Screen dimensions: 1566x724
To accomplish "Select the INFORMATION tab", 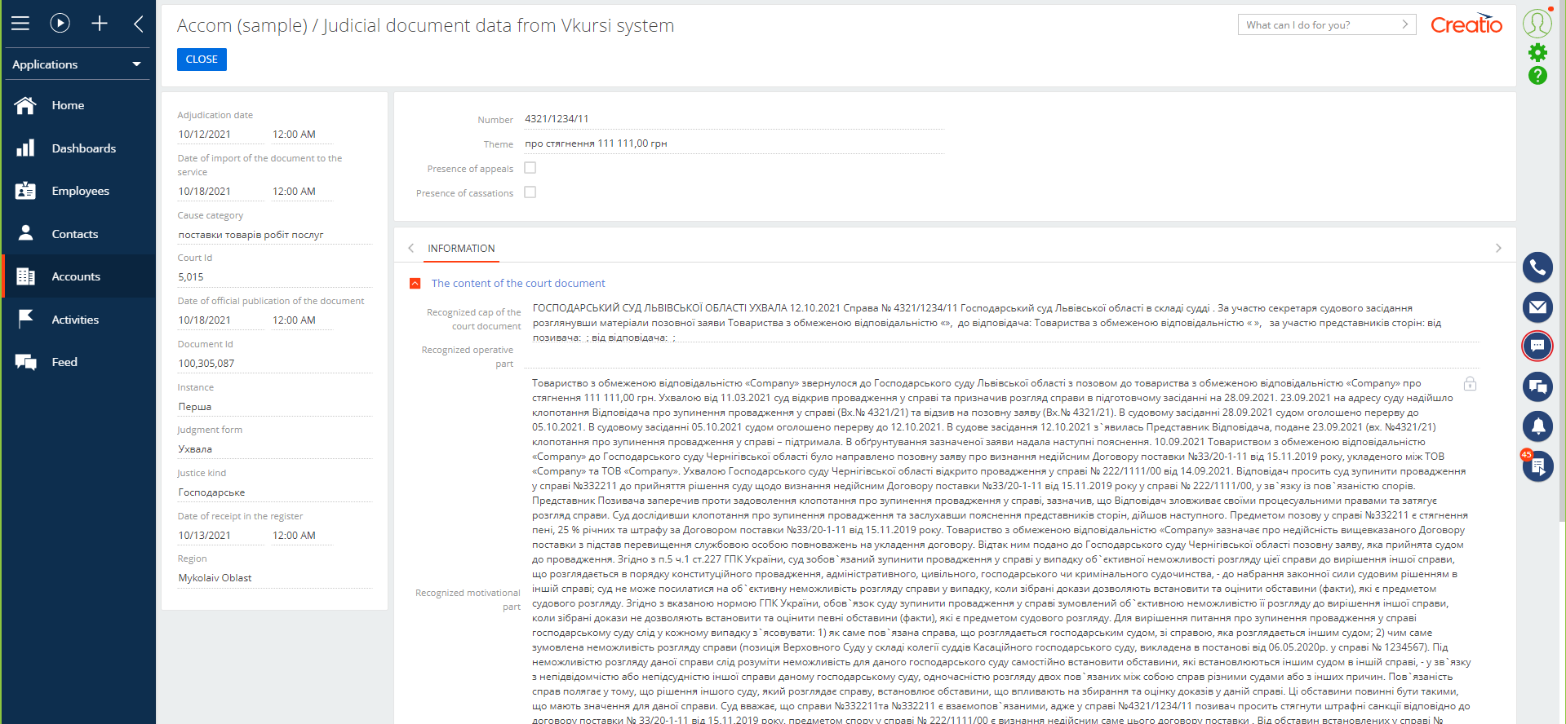I will [x=461, y=249].
